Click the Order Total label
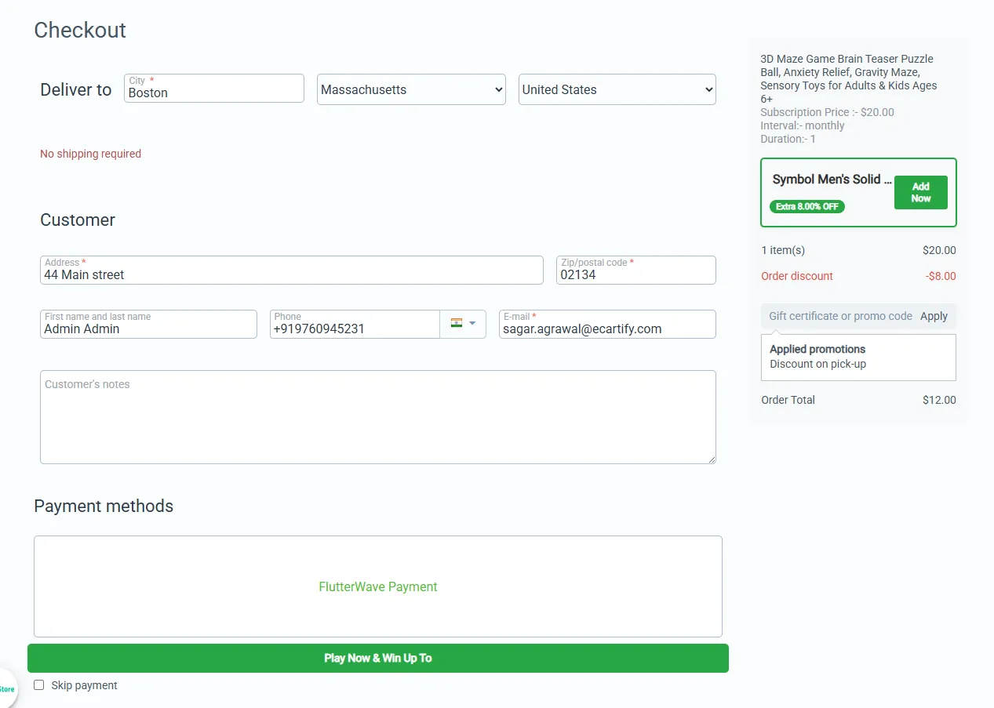 pos(788,400)
